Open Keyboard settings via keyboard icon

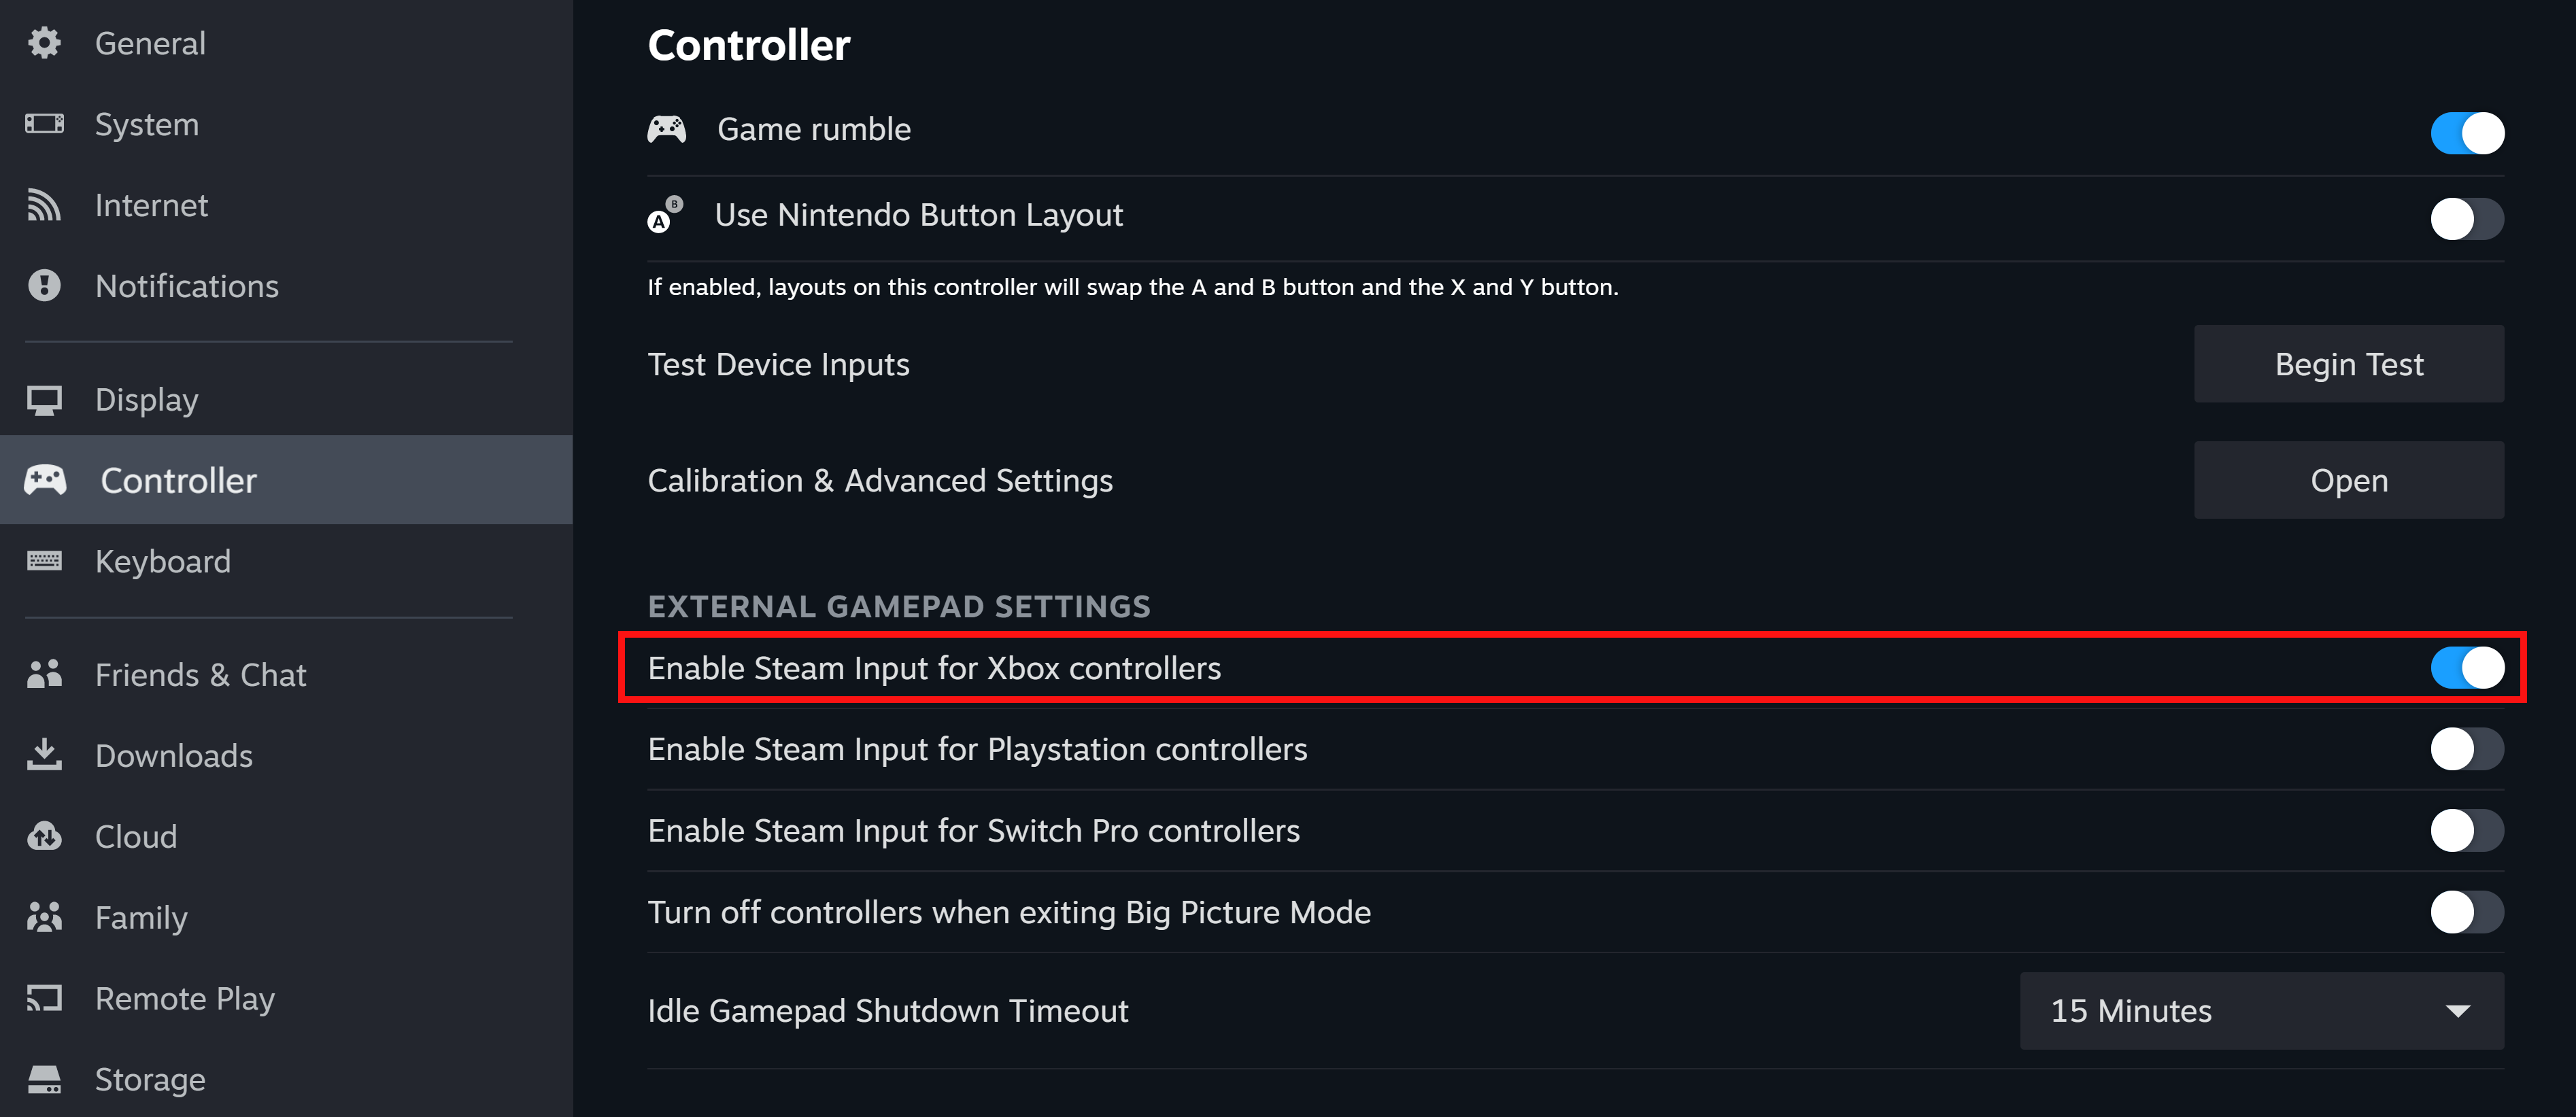pyautogui.click(x=44, y=561)
